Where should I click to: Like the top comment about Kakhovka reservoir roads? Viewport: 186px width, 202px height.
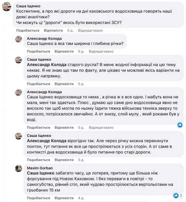(x=28, y=30)
